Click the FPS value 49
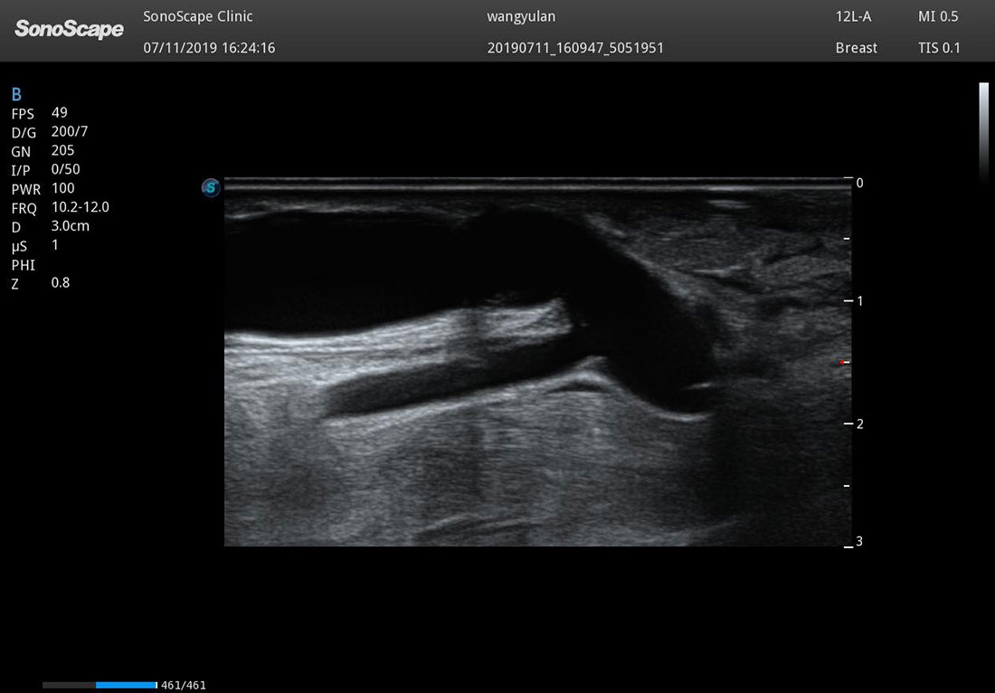Viewport: 995px width, 693px height. tap(60, 112)
